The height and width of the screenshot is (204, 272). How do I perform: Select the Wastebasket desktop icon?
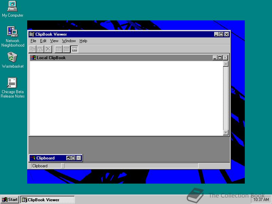13,60
